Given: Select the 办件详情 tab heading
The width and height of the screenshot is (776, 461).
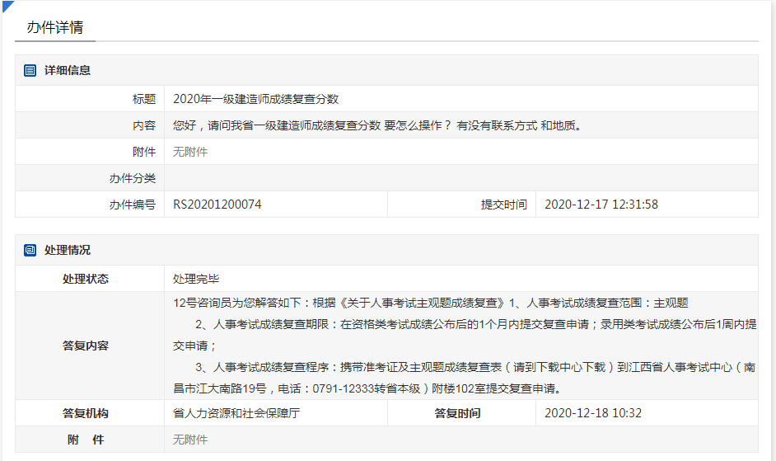Looking at the screenshot, I should (x=54, y=26).
